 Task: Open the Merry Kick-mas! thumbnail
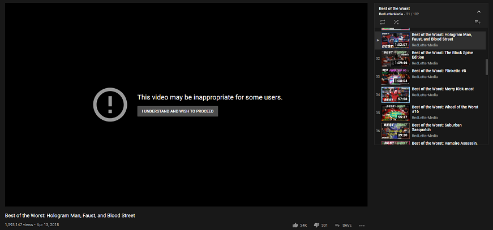click(x=396, y=95)
